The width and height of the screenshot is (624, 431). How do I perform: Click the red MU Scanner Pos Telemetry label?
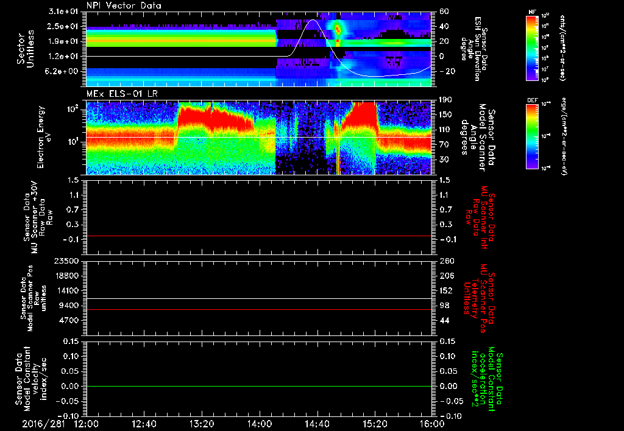[479, 298]
